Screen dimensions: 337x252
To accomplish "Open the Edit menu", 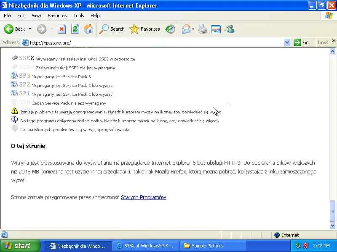I will pyautogui.click(x=21, y=16).
